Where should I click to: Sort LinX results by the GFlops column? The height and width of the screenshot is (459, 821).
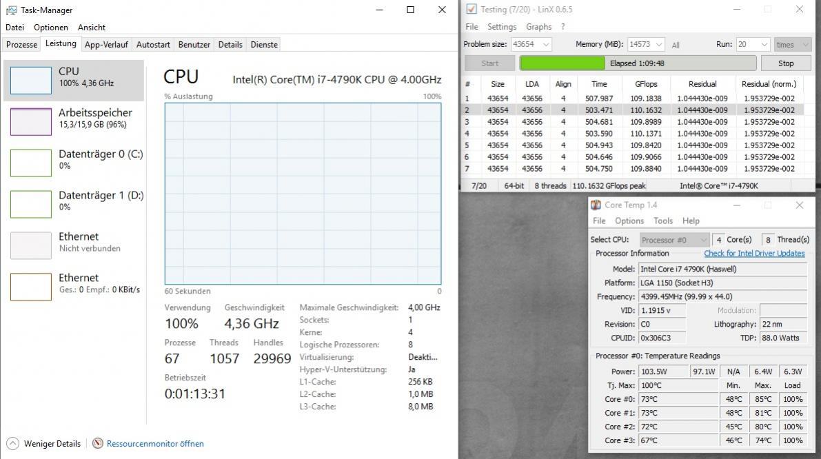[646, 84]
